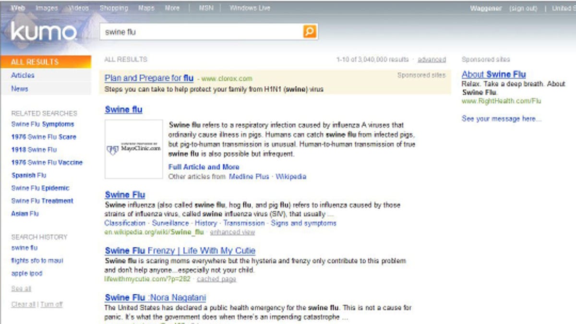Select Shopping in the top navigation bar
This screenshot has height=324, width=576.
coord(114,8)
